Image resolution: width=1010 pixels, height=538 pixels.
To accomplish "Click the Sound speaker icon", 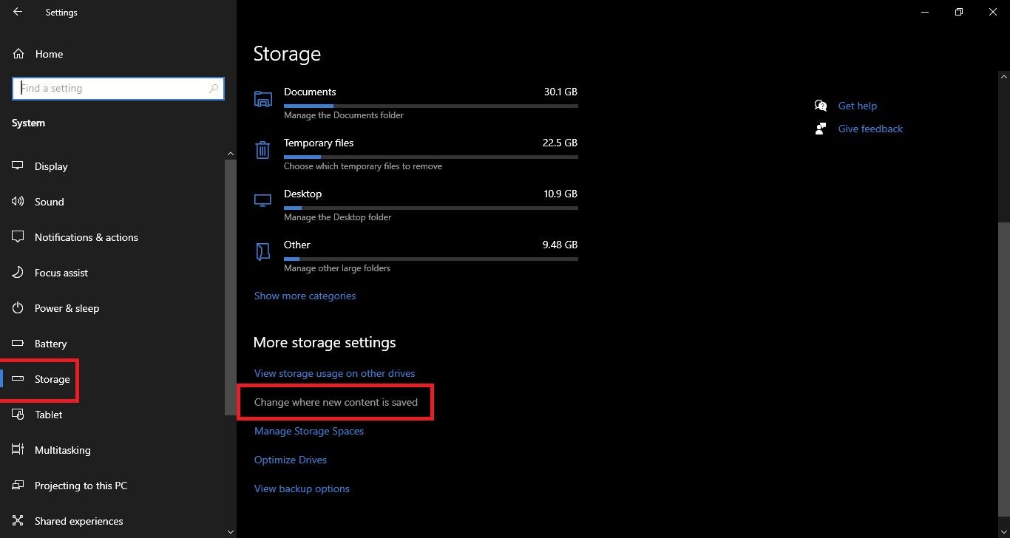I will tap(18, 202).
